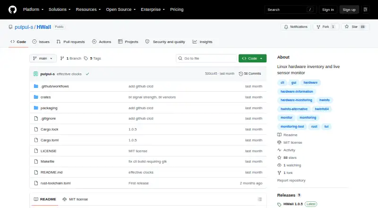View the 1 Branch list
The image size is (378, 208).
tap(70, 59)
